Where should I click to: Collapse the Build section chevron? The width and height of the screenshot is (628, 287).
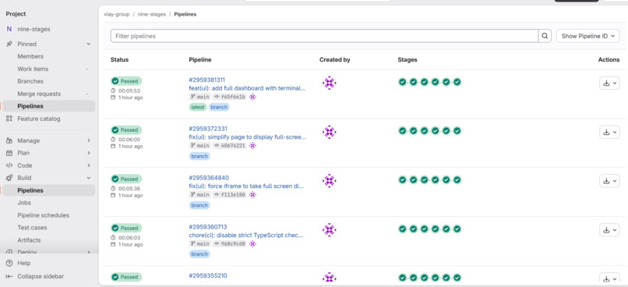[x=89, y=178]
